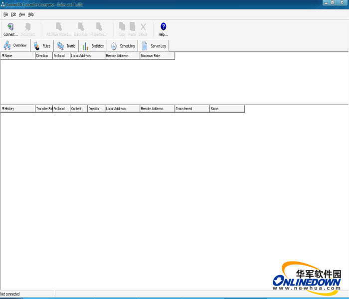Click the 'Not connected' status bar text
The width and height of the screenshot is (349, 299).
10,294
